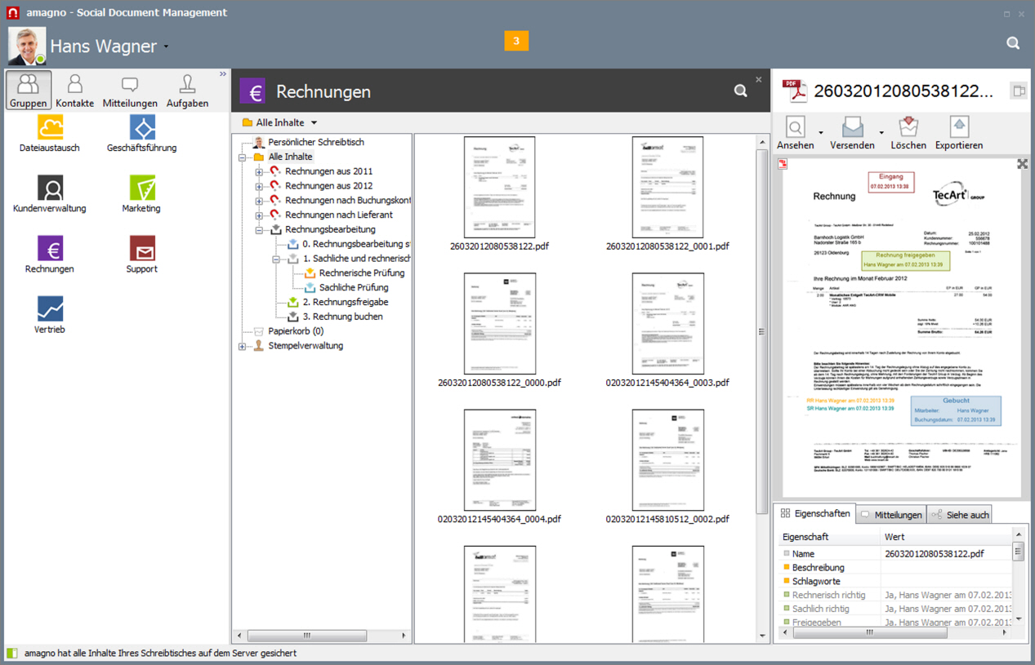Expand the Rechnungen aus 2011 node

point(259,172)
